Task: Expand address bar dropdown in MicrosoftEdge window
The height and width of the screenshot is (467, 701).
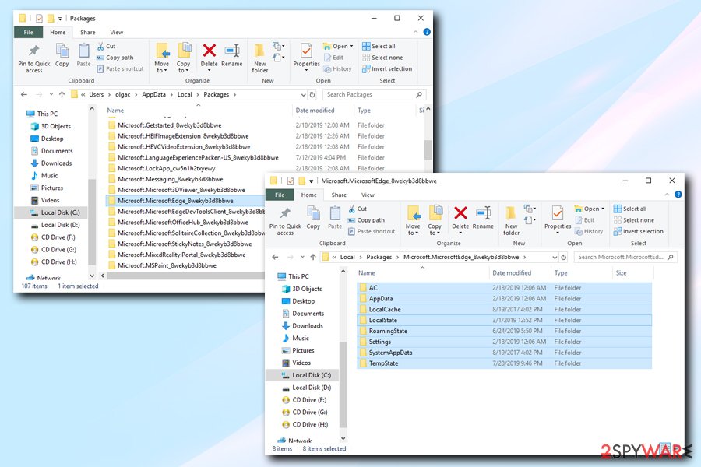Action: point(555,258)
